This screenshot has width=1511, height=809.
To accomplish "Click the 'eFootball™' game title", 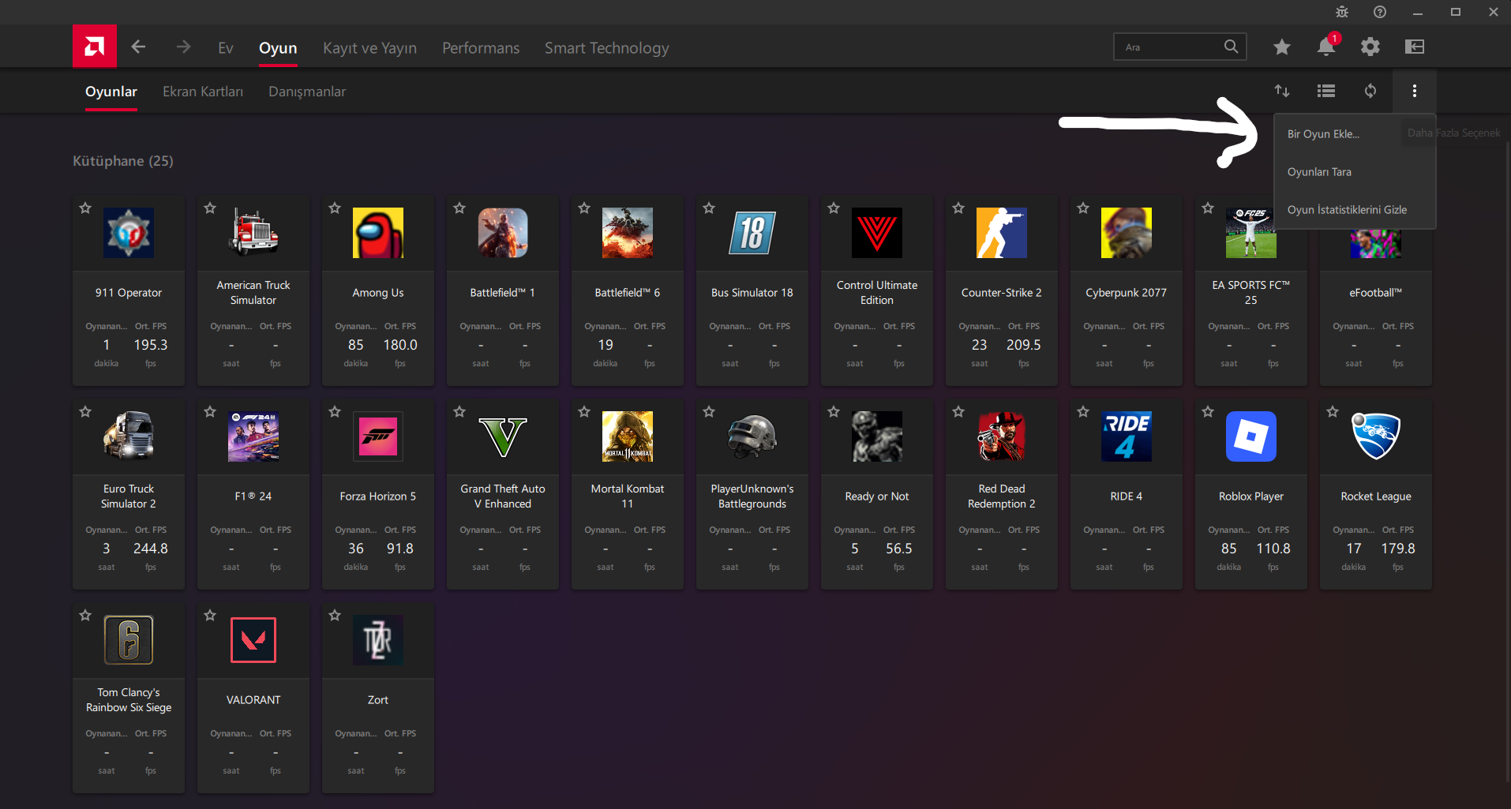I will pos(1376,293).
